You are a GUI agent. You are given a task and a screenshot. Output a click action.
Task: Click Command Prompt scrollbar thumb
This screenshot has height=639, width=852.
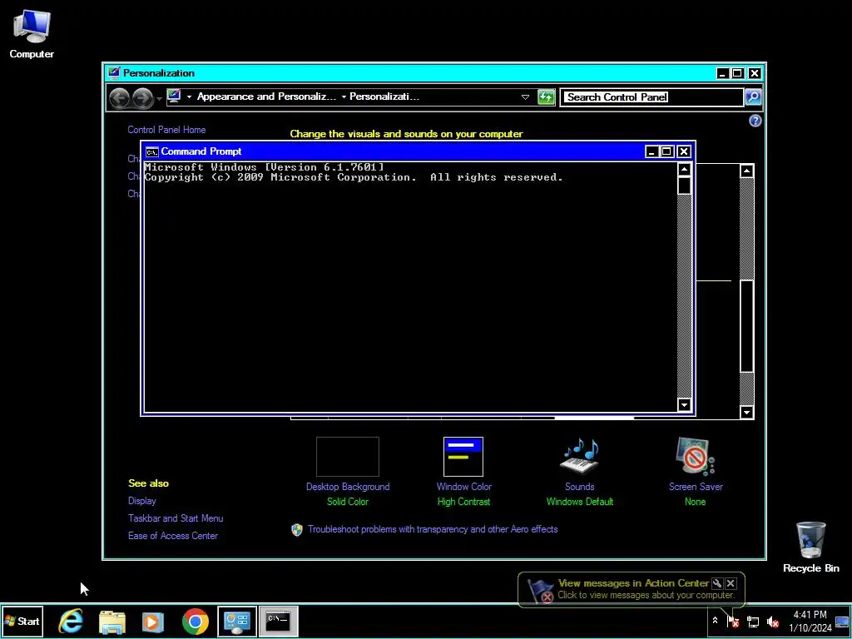click(x=684, y=186)
